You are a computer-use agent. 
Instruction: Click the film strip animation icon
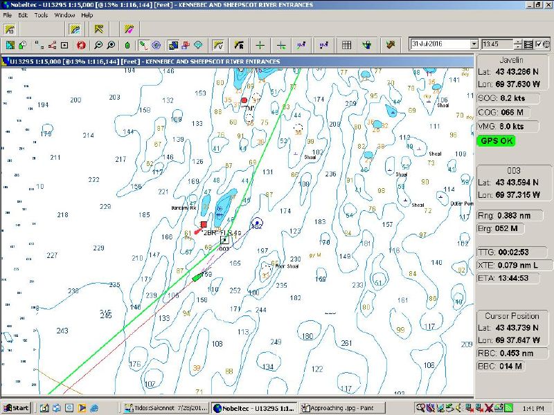528,44
